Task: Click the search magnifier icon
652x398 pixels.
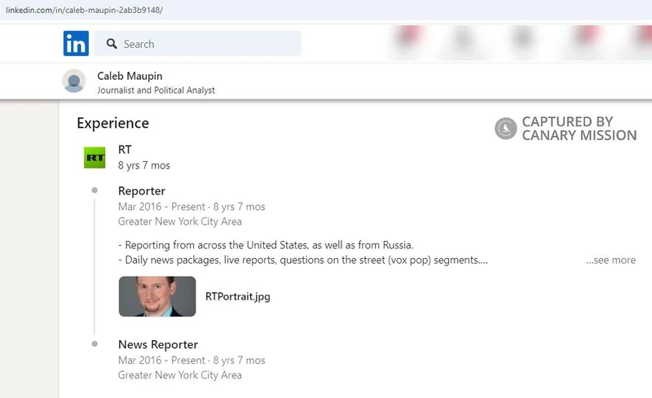Action: pyautogui.click(x=112, y=44)
